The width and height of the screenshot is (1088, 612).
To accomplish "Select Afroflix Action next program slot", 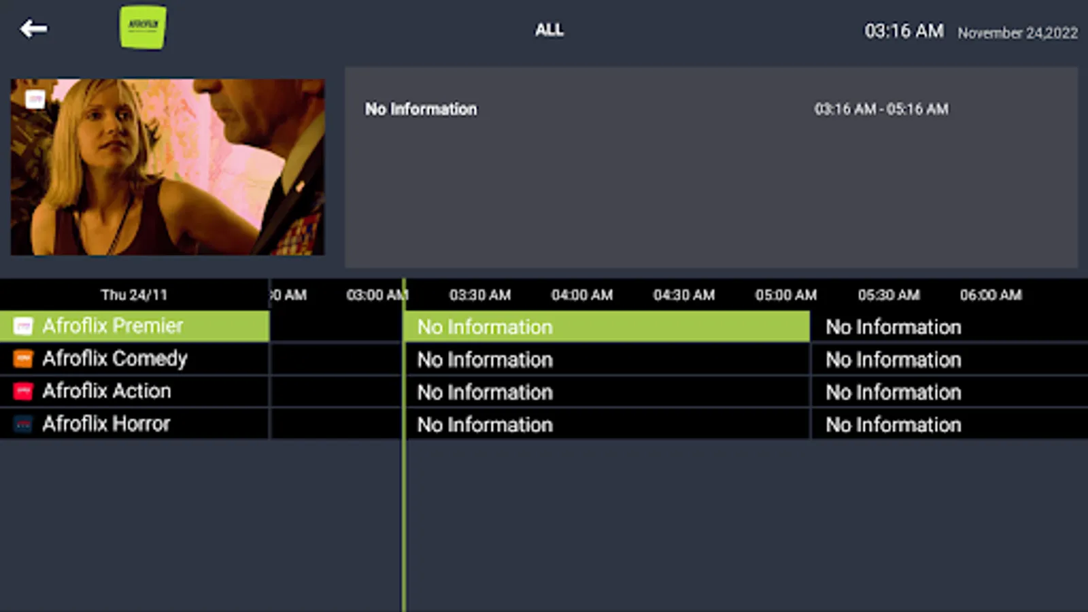I will [950, 392].
